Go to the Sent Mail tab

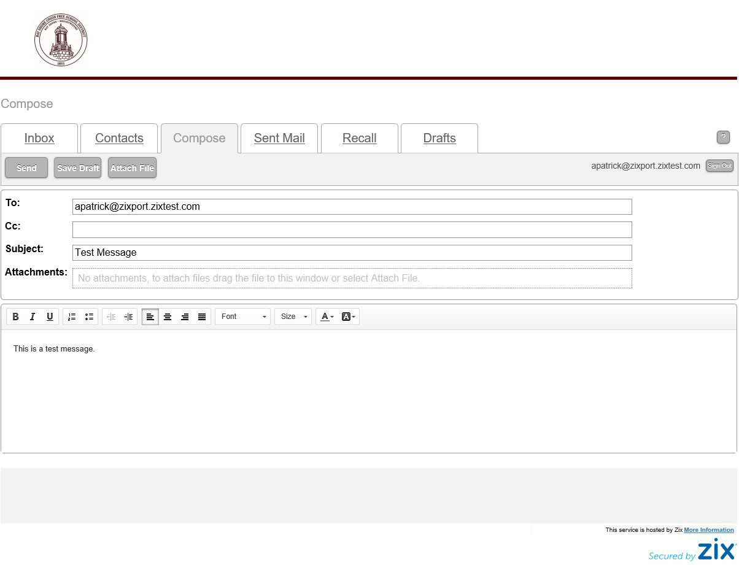[x=279, y=138]
